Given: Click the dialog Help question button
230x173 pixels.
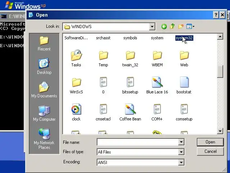Looking at the screenshot, I should pyautogui.click(x=216, y=15).
